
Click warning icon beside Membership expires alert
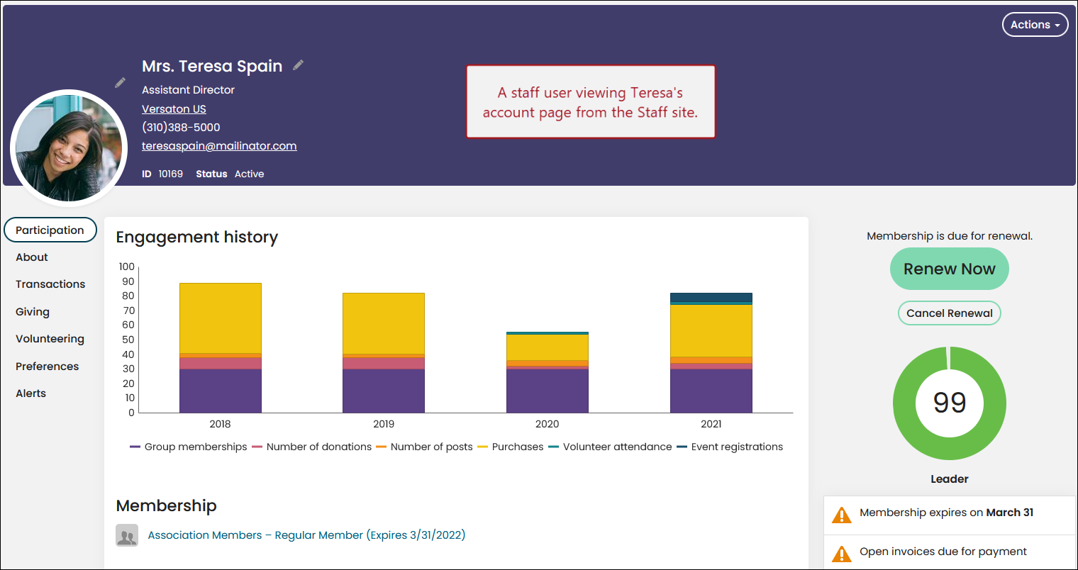tap(842, 515)
